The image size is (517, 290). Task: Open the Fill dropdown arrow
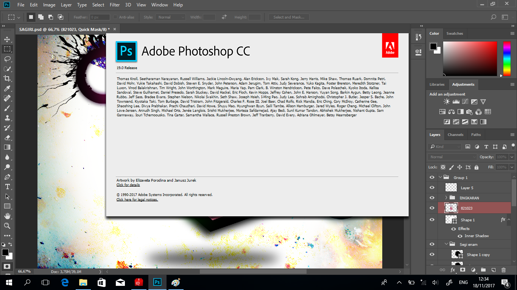512,167
